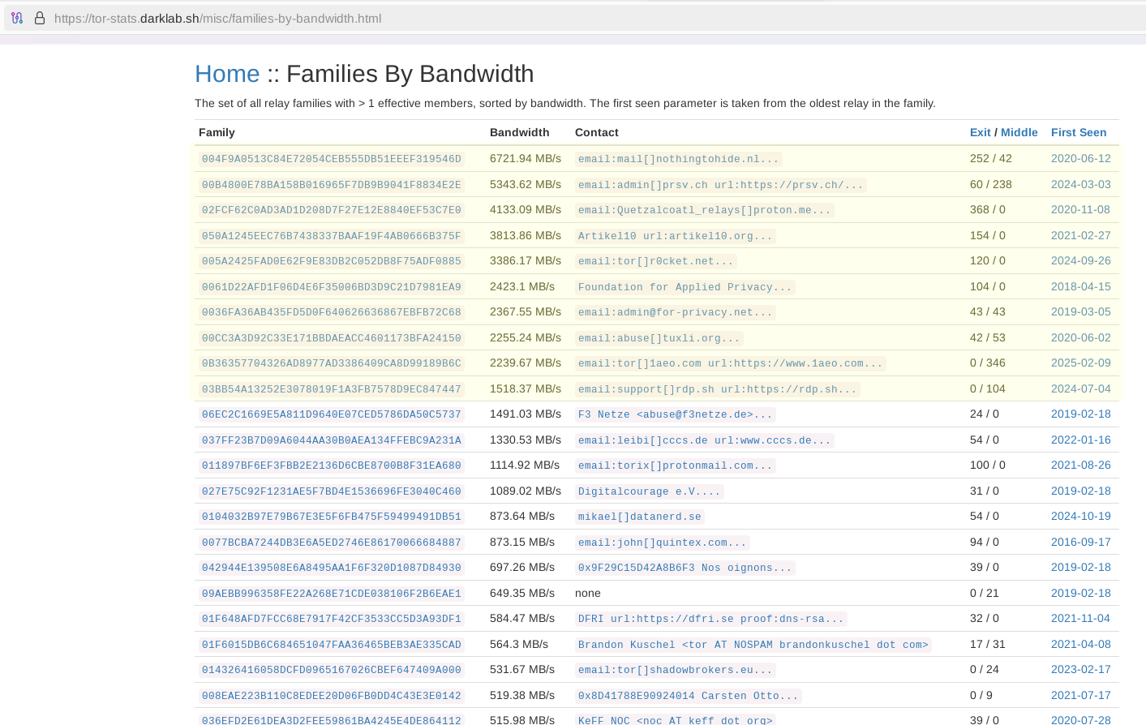Open family 037FF23B7D09A6044AA30B0AEA134FFEBC9A231A
Viewport: 1146px width, 725px height.
coord(332,440)
